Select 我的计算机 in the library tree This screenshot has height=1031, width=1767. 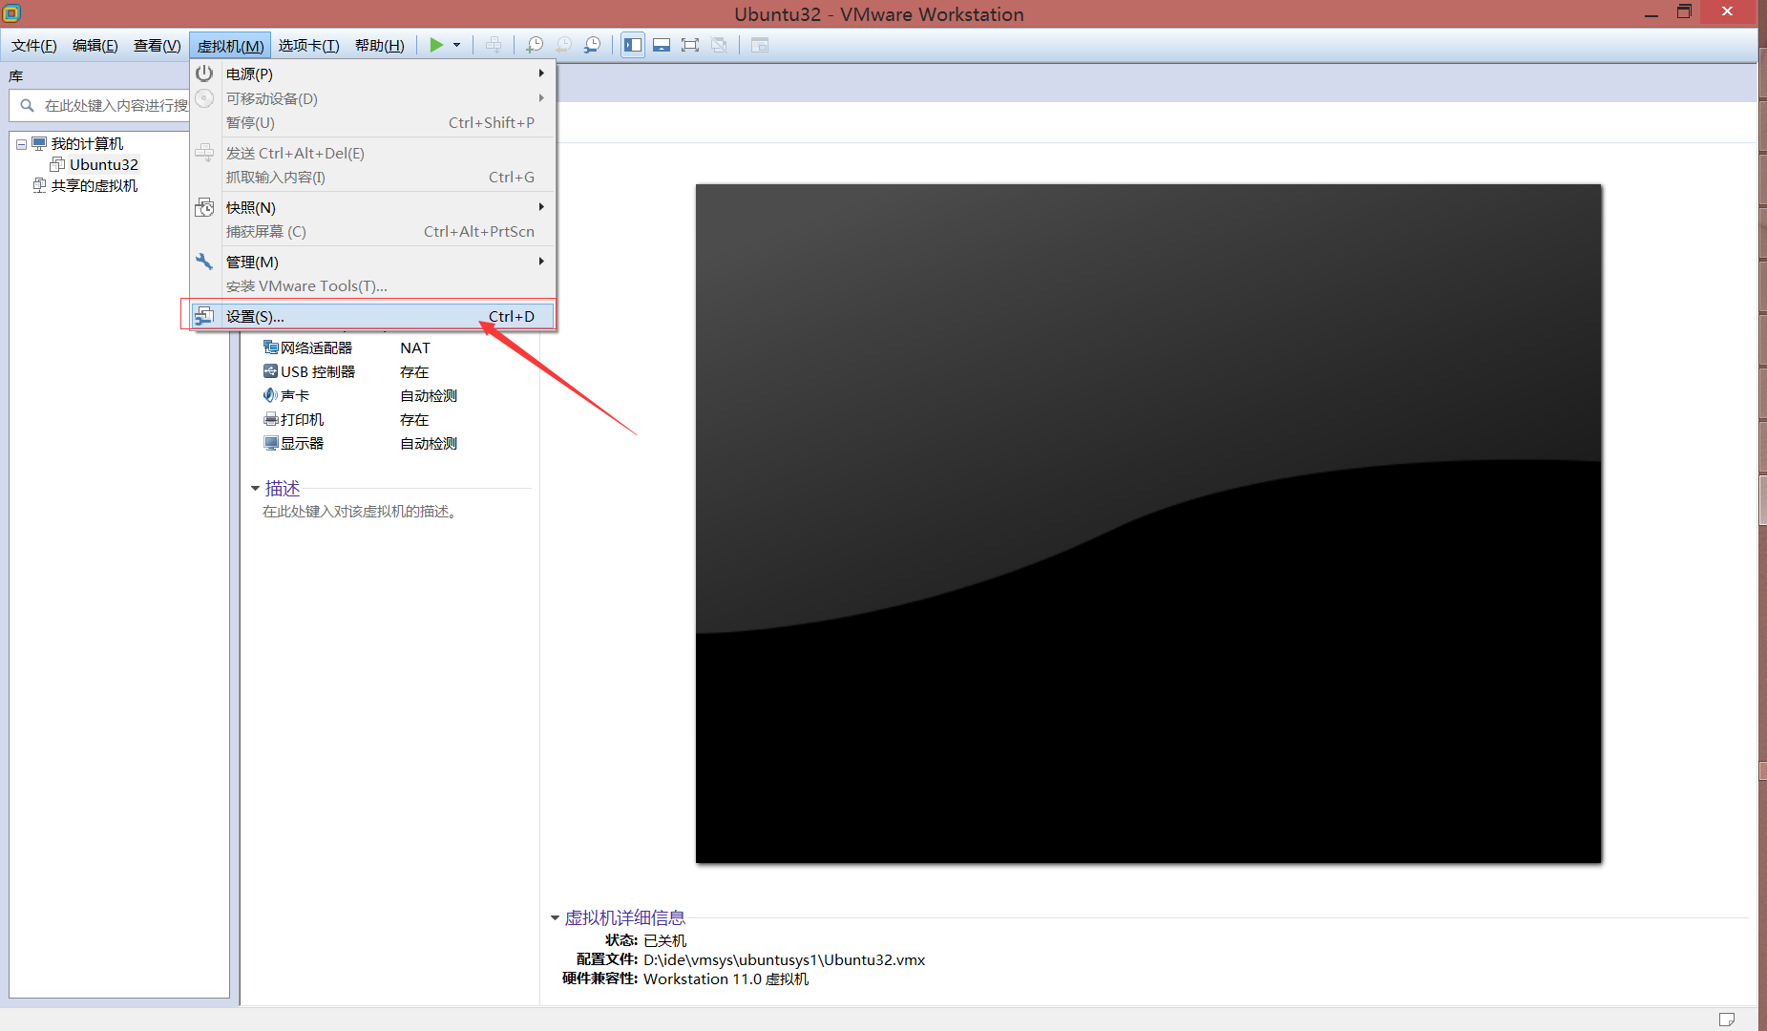tap(87, 143)
